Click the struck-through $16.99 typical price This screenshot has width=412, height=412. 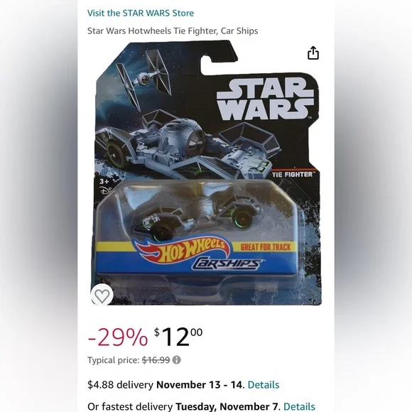(x=156, y=359)
